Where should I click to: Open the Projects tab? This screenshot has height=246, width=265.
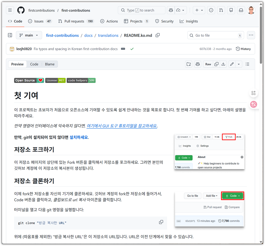[136, 21]
